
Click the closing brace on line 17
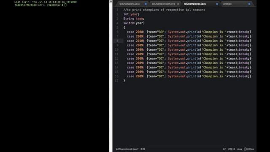124,81
